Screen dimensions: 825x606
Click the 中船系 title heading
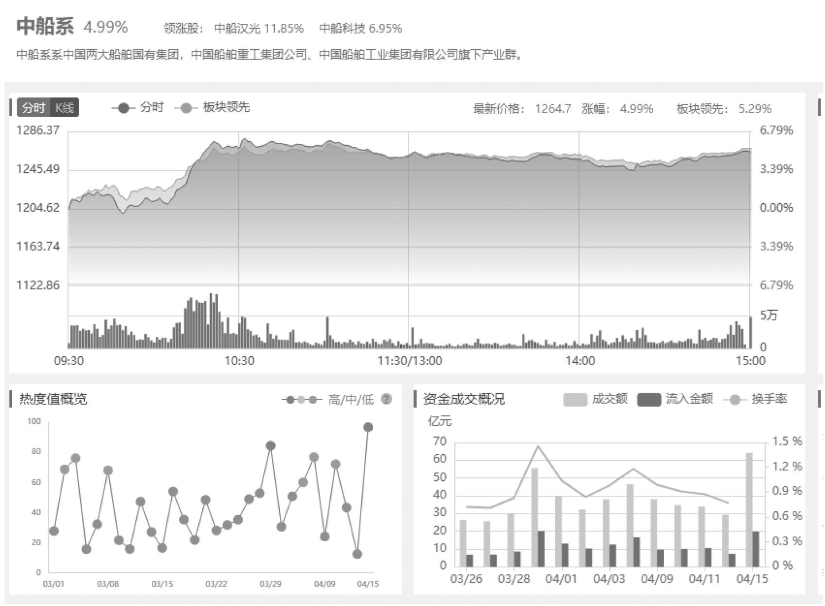tap(45, 26)
